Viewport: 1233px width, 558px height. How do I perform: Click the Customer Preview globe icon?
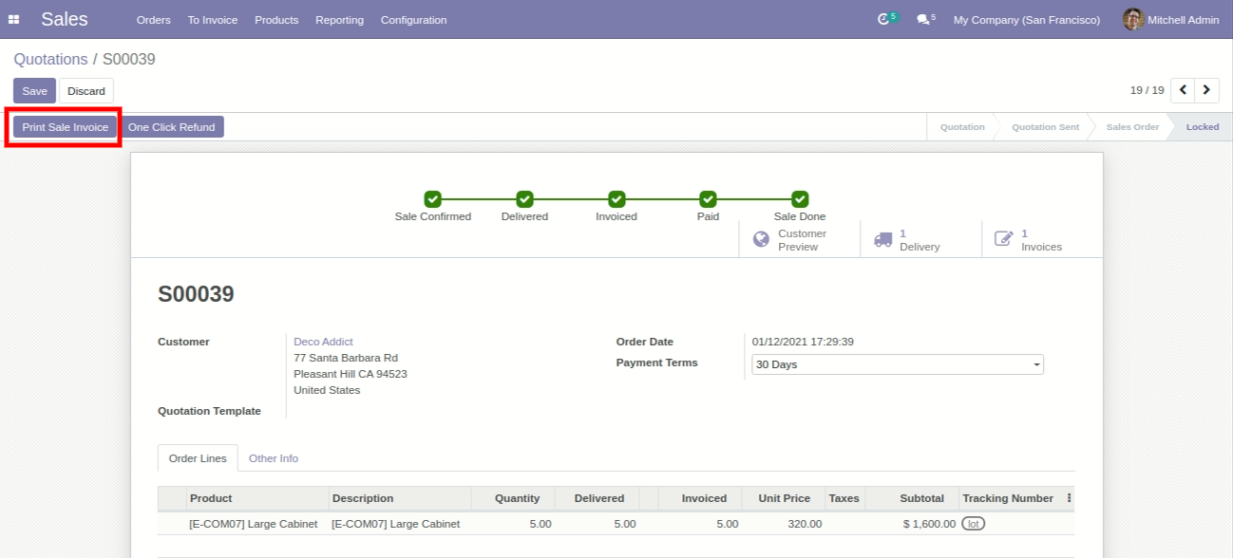(761, 239)
